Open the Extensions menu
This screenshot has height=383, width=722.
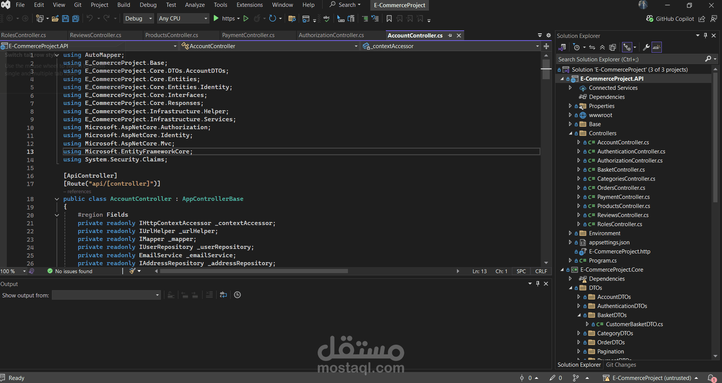(x=250, y=5)
